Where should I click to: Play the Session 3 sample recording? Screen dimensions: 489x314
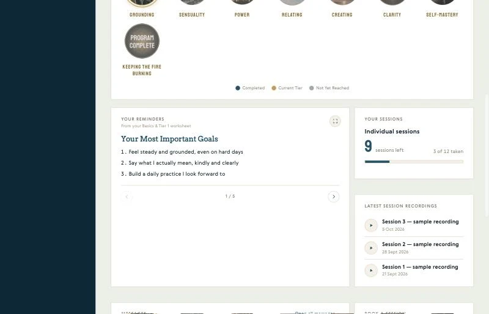pos(371,225)
